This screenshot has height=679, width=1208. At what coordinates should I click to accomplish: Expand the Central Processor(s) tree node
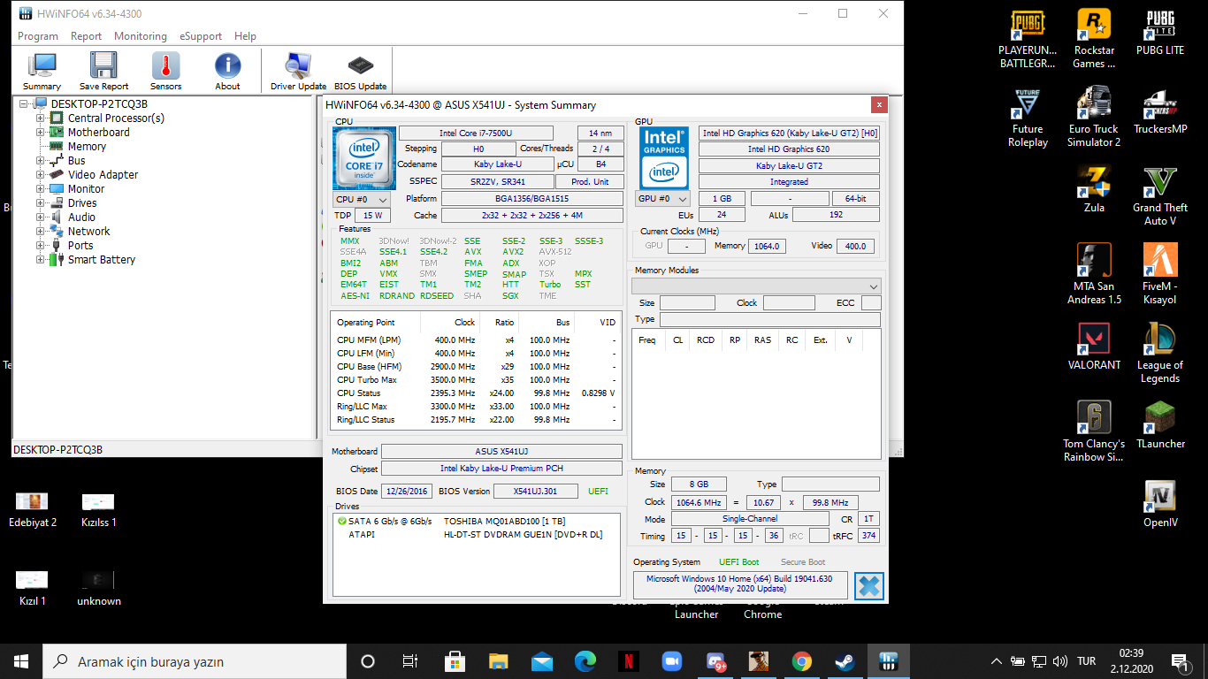coord(40,118)
